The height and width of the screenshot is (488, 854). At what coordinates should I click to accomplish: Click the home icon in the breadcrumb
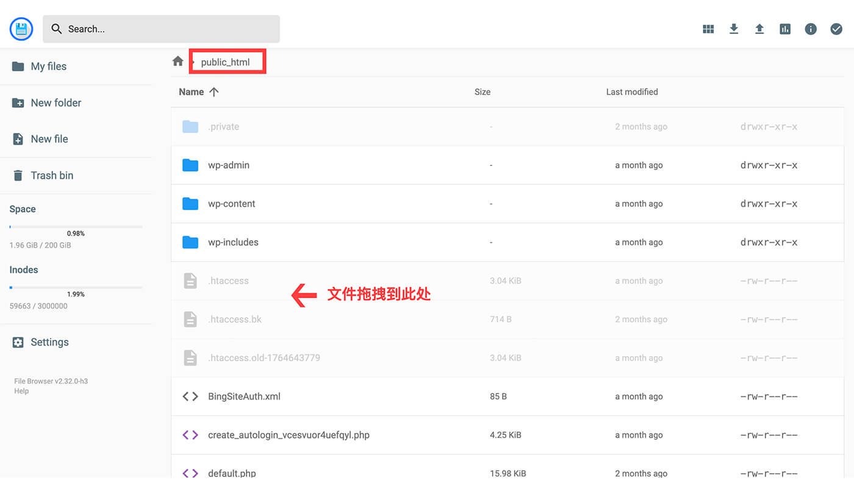tap(177, 60)
